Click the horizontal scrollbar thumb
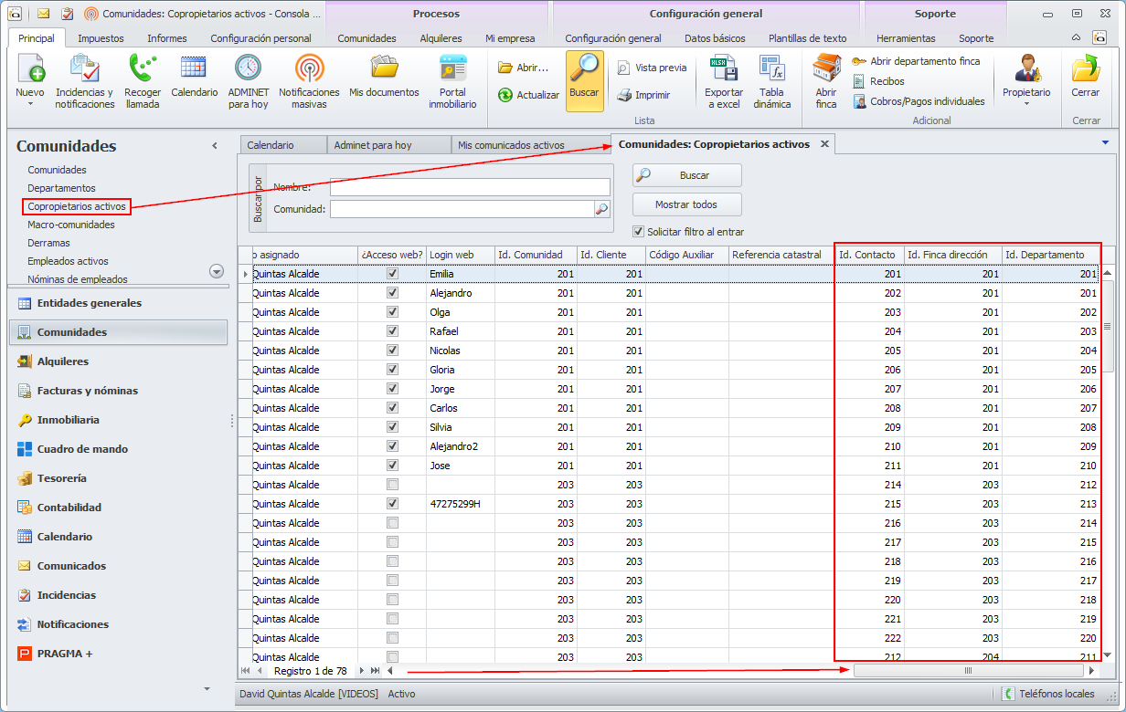Screen dimensions: 1126x712 [x=967, y=671]
